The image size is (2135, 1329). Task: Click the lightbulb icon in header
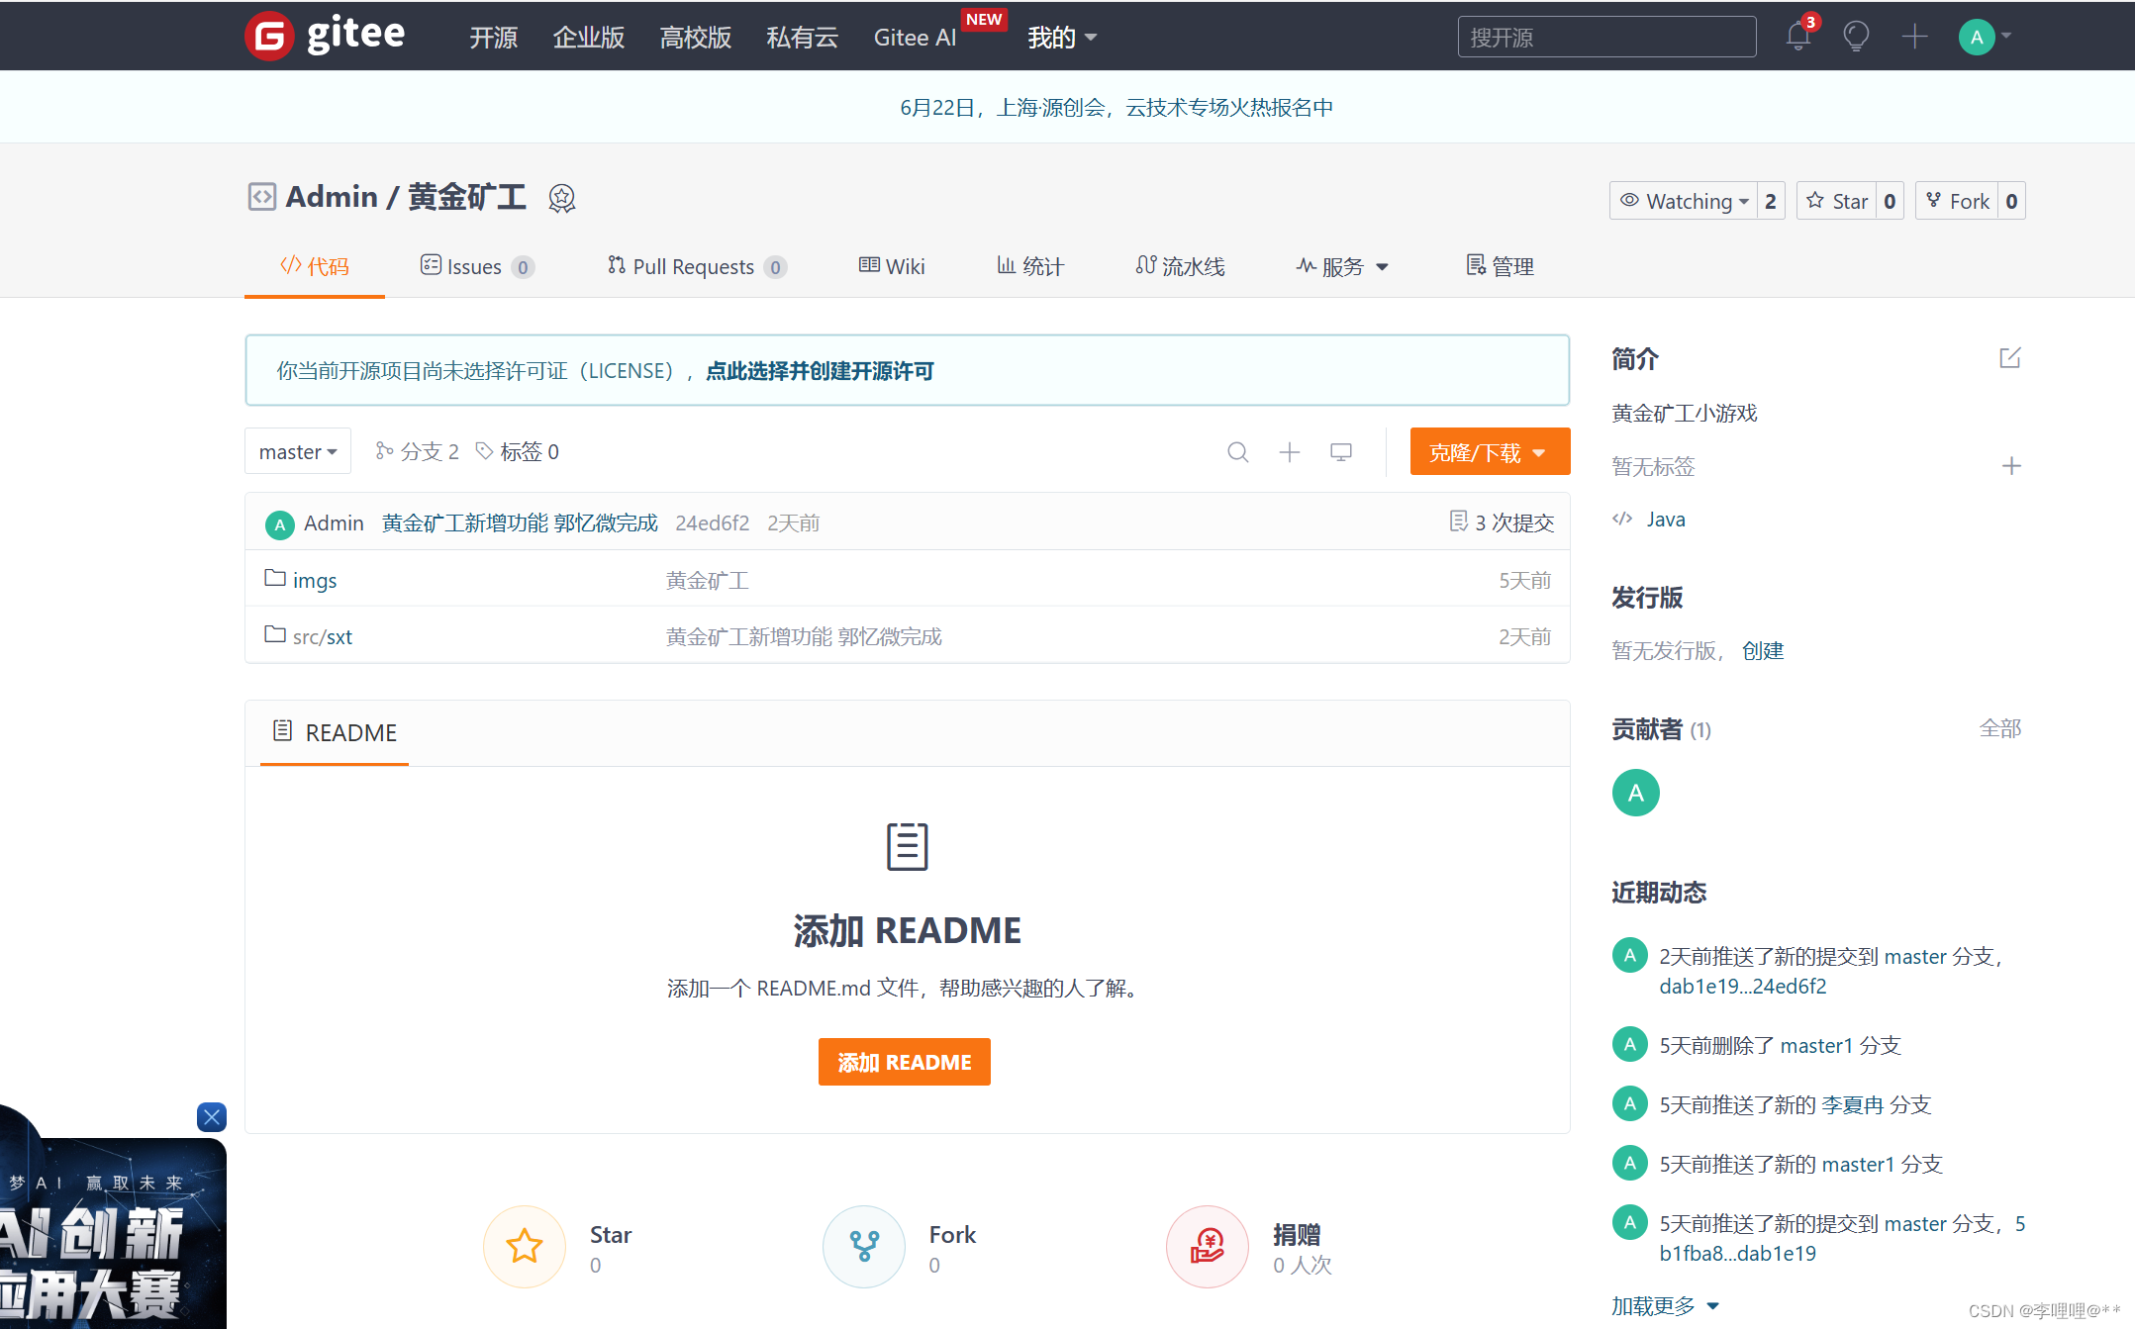(1856, 38)
